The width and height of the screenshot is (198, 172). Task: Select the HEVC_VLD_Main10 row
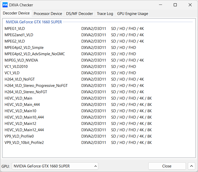click(99, 111)
